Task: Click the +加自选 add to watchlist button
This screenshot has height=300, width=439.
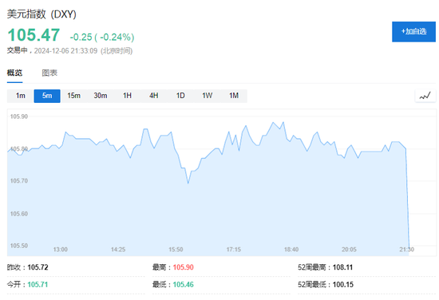Action: point(413,32)
